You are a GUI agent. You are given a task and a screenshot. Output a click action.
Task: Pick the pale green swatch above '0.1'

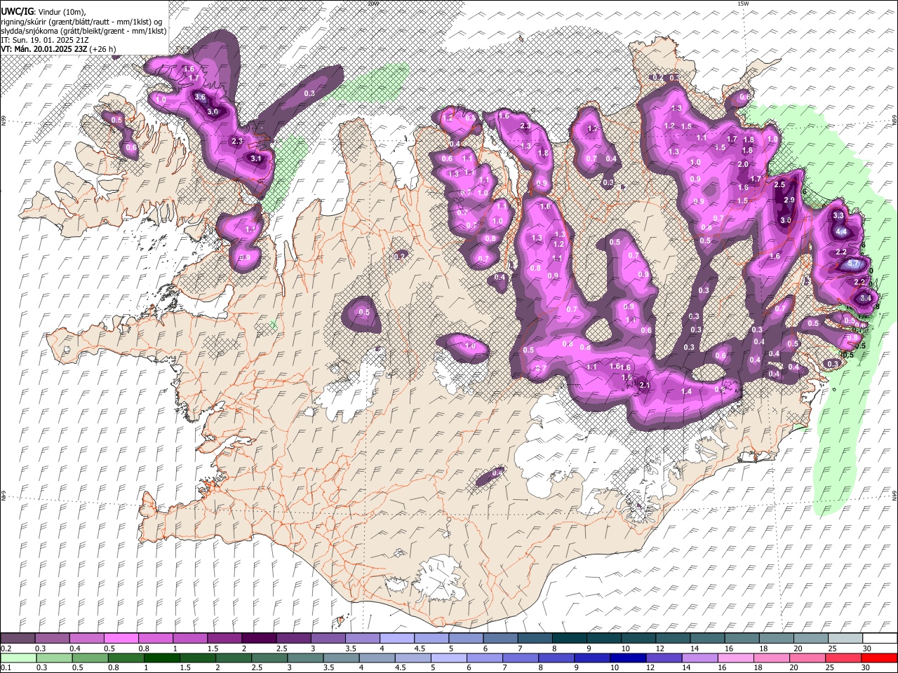pos(18,658)
